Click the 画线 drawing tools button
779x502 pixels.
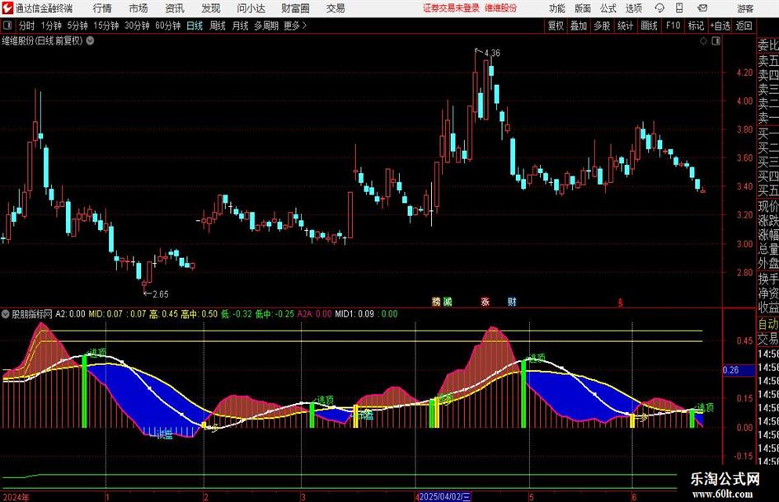(x=650, y=26)
